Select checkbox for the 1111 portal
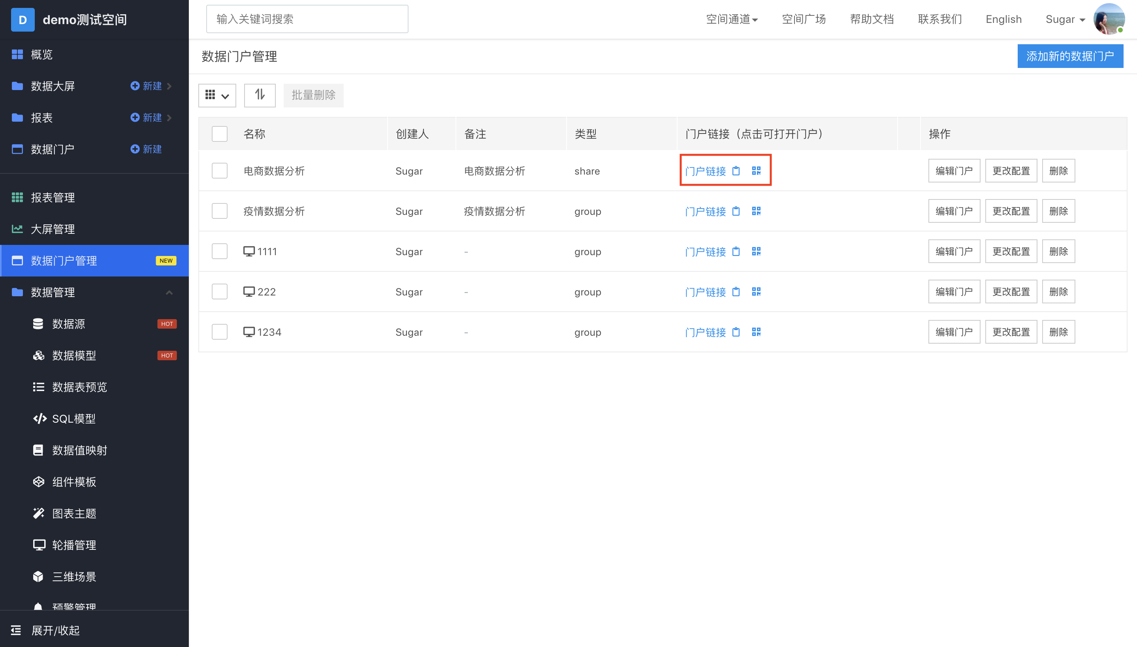Image resolution: width=1137 pixels, height=647 pixels. (220, 252)
